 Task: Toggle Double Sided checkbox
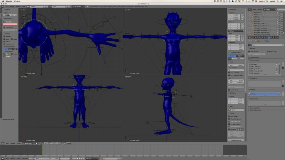coord(268,52)
